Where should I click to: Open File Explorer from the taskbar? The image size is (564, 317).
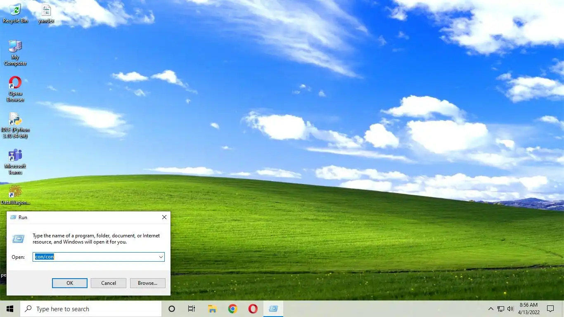tap(212, 309)
